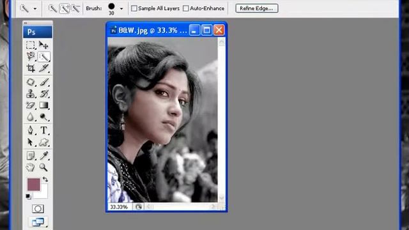This screenshot has width=409, height=230.
Task: Reset default foreground and background colors
Action: point(28,196)
